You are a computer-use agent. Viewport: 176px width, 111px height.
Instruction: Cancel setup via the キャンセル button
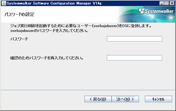158,99
